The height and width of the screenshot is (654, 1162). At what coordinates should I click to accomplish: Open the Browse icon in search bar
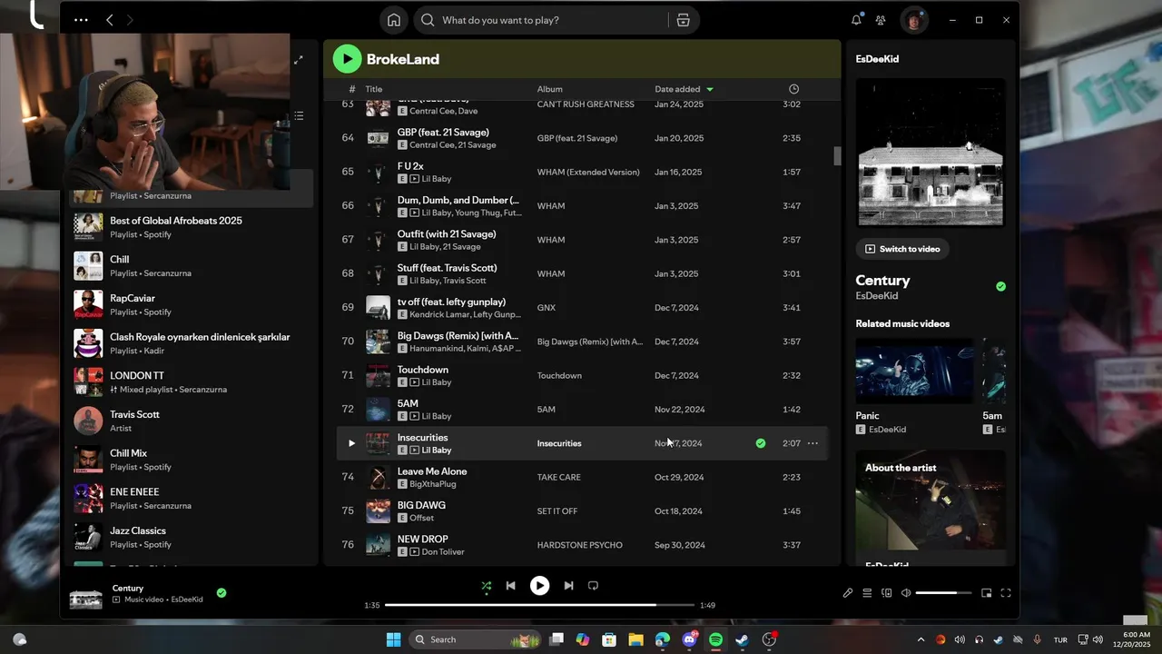coord(684,20)
